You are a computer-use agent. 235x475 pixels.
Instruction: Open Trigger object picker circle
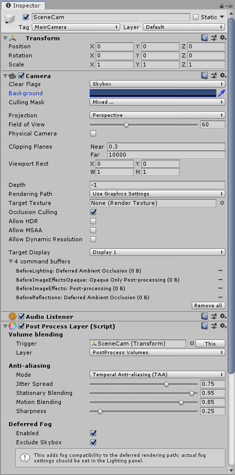click(x=192, y=344)
